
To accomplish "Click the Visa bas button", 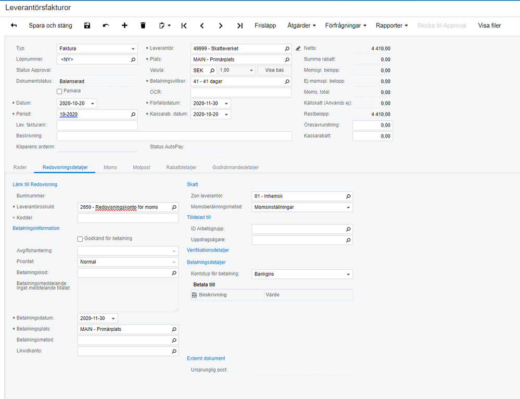I will (x=275, y=70).
